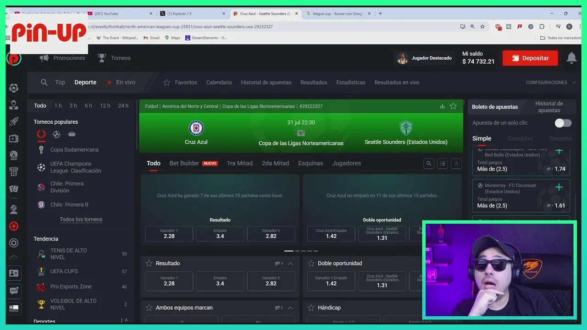
Task: Open the flag language selector icon
Action: tap(14, 308)
